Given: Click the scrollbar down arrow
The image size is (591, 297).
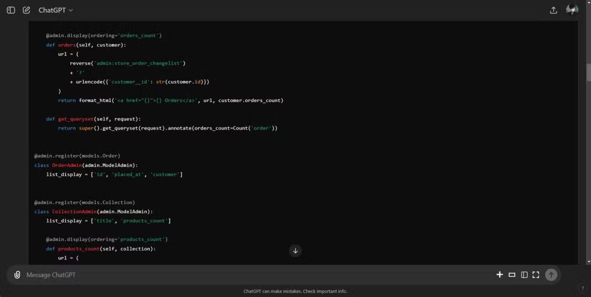Looking at the screenshot, I should coord(588,262).
